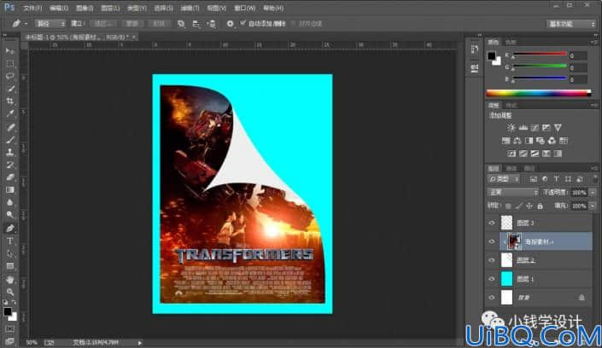Hide the 图层 3 layer
This screenshot has height=348, width=602.
[492, 223]
